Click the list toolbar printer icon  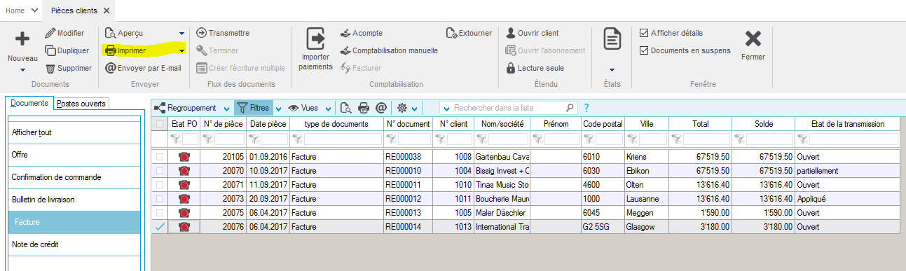[364, 108]
